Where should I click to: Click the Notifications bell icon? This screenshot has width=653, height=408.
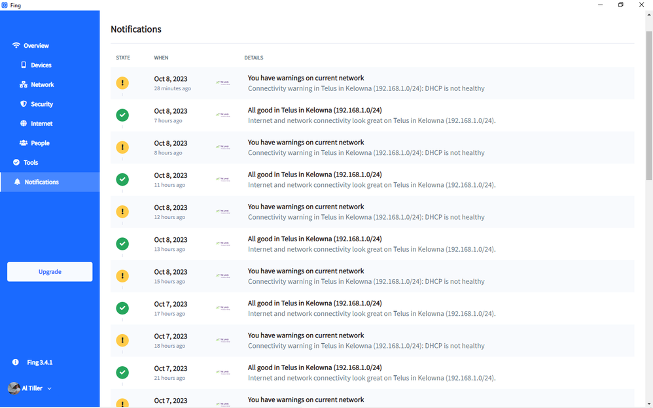[17, 182]
